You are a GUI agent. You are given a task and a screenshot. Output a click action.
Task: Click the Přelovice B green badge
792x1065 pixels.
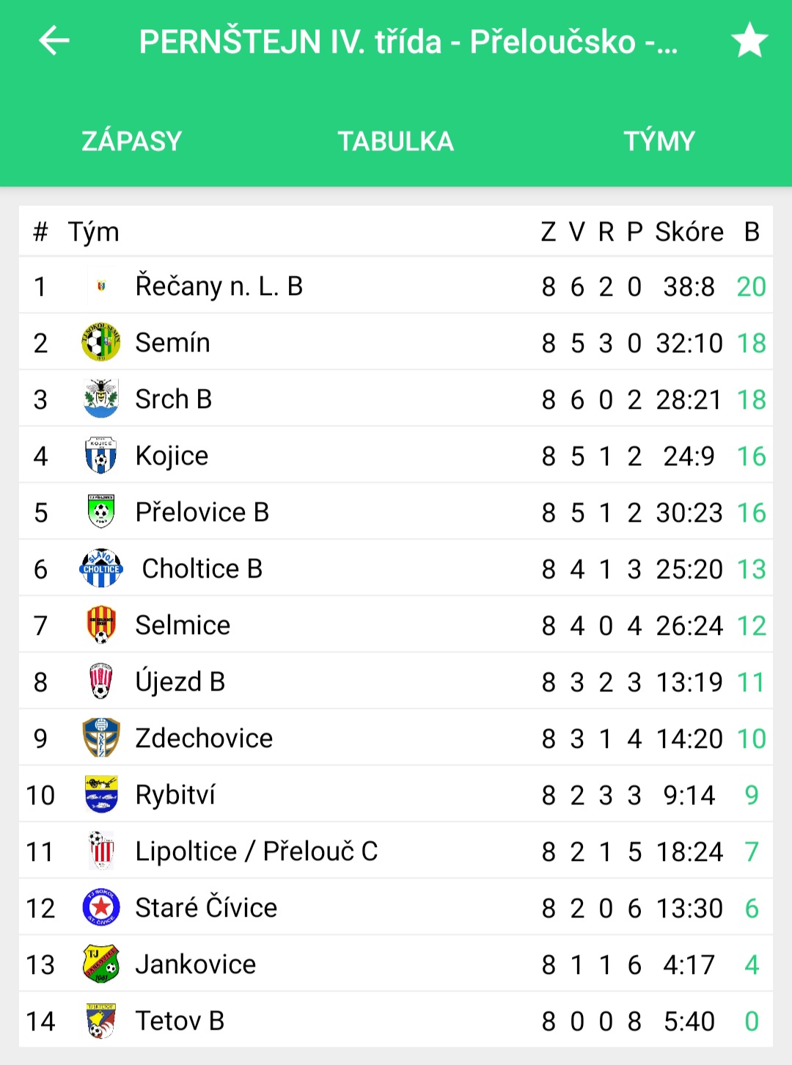(x=101, y=512)
